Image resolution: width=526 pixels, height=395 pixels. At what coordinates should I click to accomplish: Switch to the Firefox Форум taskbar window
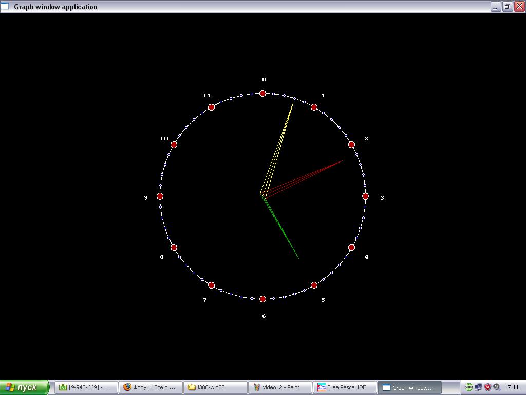coord(151,387)
